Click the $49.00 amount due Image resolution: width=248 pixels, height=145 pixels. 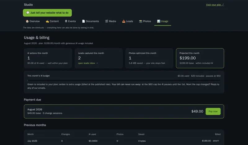(x=197, y=111)
